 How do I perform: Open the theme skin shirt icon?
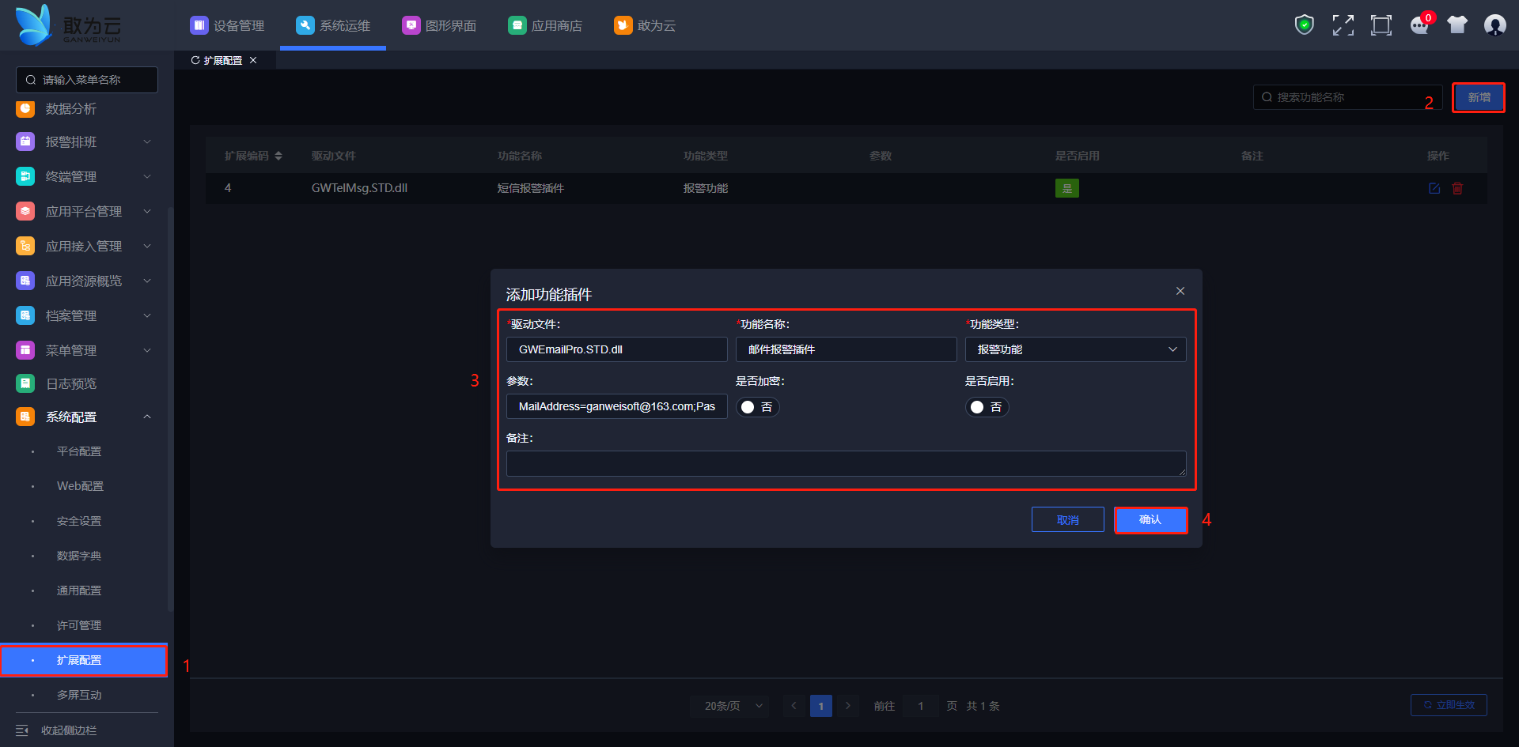pyautogui.click(x=1457, y=25)
